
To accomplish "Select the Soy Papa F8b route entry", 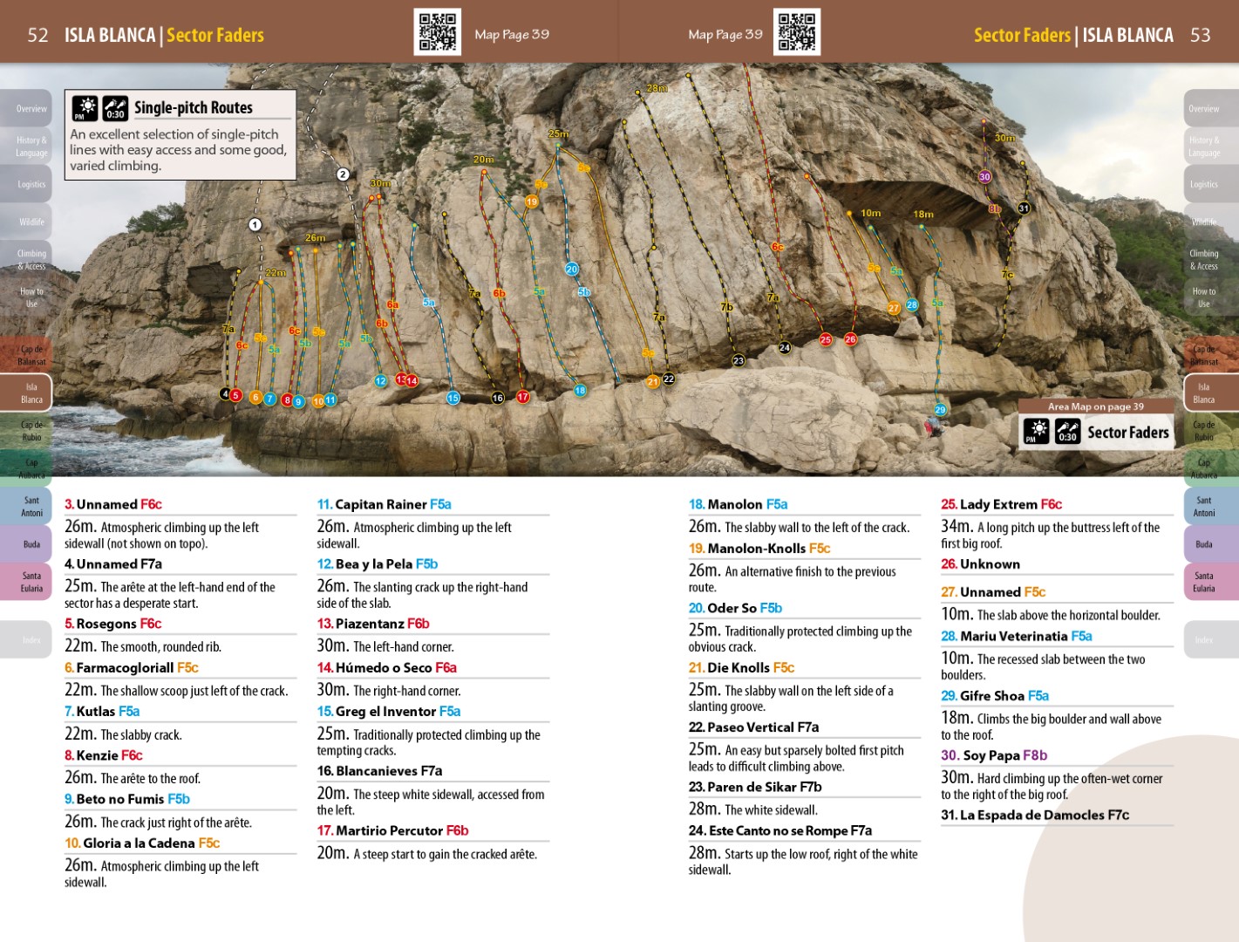I will (x=994, y=755).
